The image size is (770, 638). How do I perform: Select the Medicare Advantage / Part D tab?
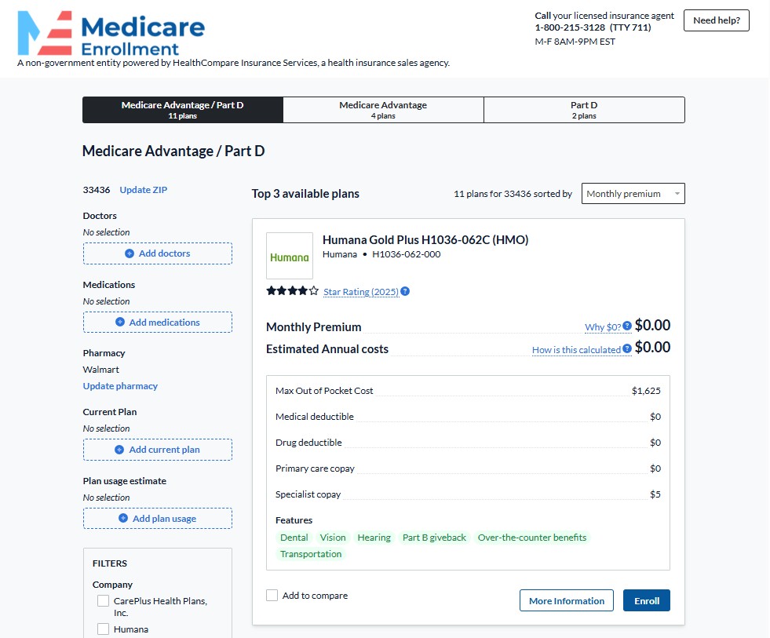pos(182,110)
